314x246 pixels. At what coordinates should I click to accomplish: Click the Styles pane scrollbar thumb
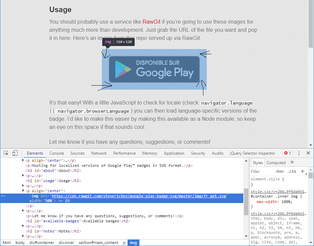pos(311,175)
